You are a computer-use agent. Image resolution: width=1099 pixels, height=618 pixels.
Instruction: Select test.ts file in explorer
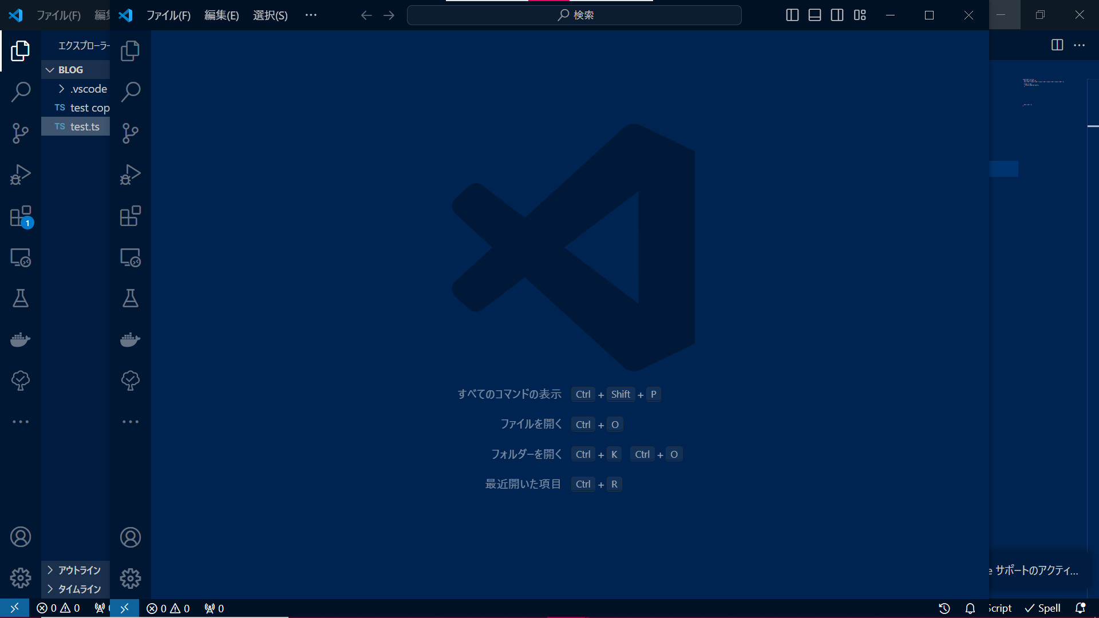click(76, 126)
